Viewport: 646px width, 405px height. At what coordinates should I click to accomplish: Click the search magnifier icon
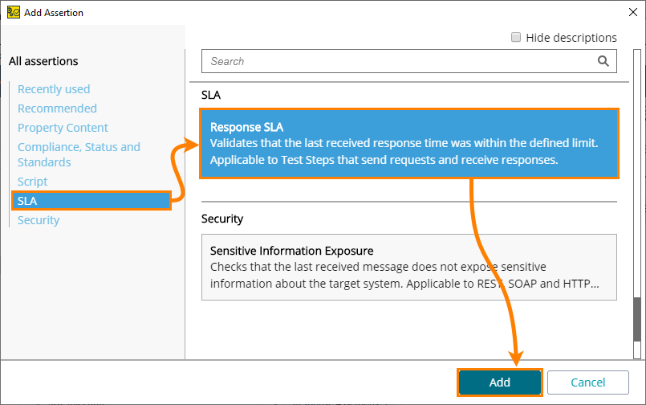tap(603, 61)
